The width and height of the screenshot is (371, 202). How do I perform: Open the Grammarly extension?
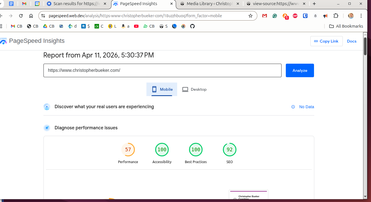[275, 16]
